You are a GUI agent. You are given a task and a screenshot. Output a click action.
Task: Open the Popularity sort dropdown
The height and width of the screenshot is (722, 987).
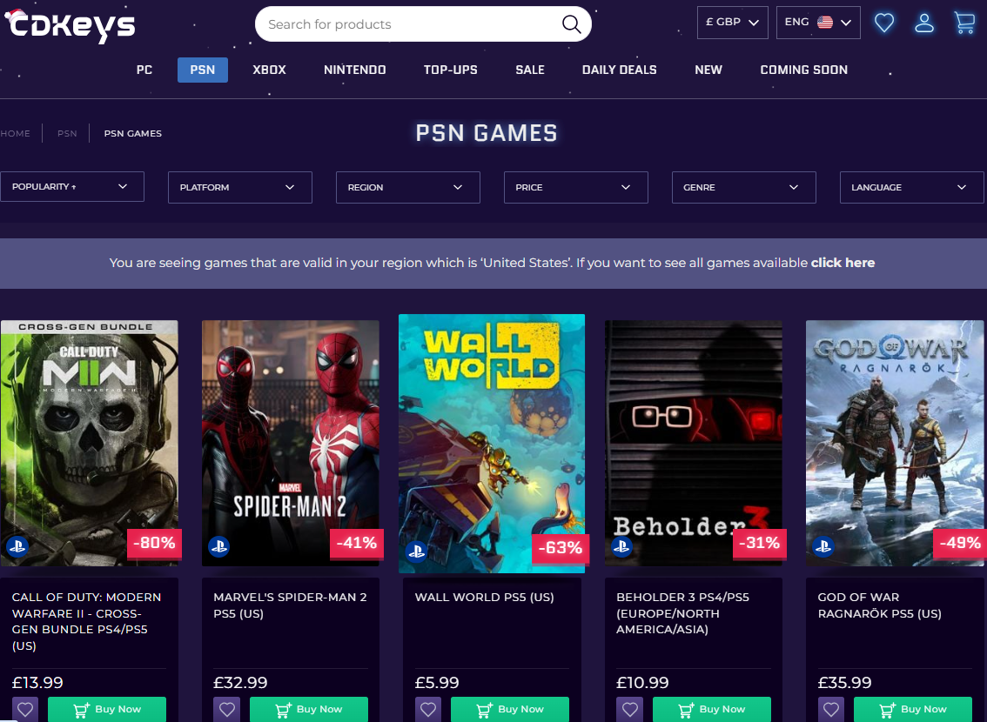(x=72, y=187)
